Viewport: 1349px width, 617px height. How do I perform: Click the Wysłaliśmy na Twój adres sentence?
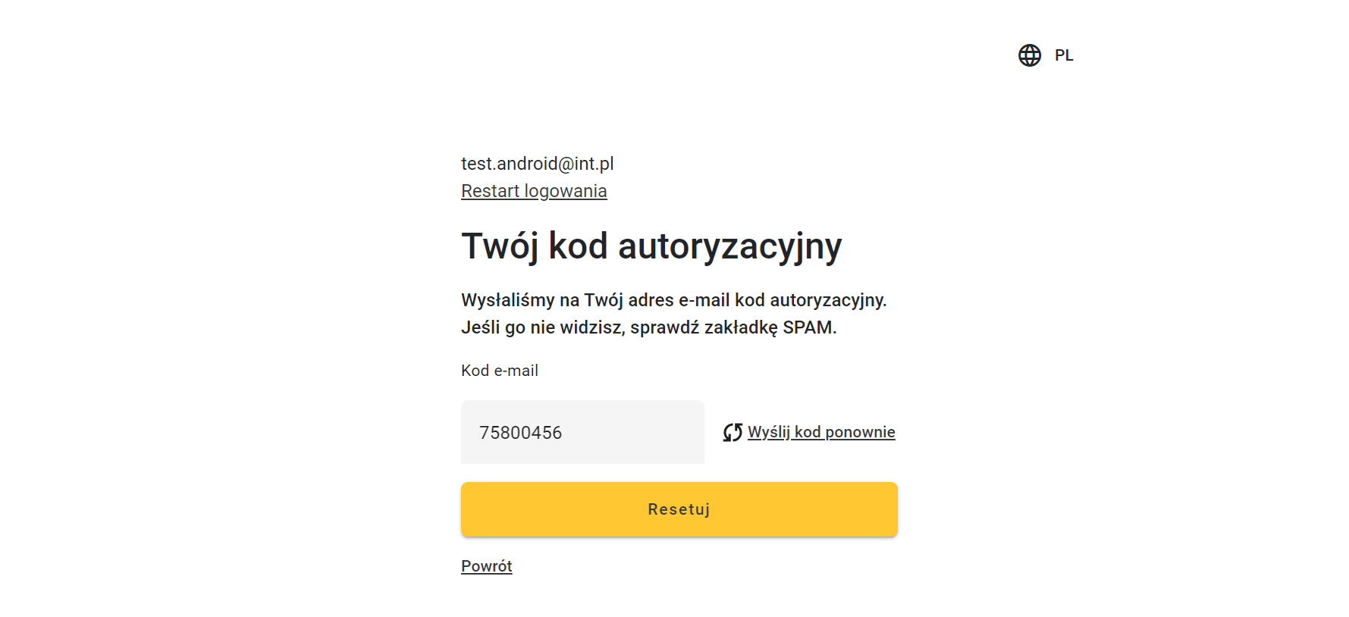click(673, 300)
